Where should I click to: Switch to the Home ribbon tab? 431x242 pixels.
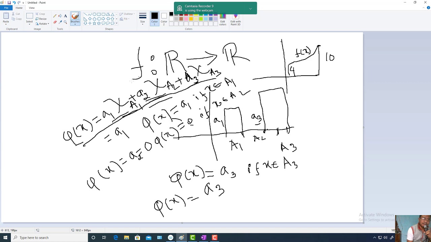(19, 8)
